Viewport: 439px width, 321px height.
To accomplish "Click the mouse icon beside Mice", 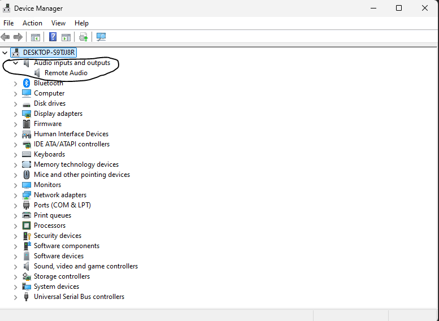I will (27, 175).
